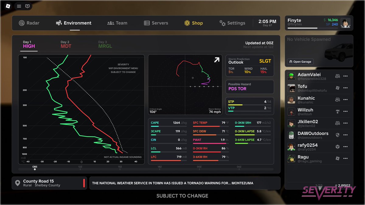
Task: Open Kunahic's more options menu
Action: point(346,100)
